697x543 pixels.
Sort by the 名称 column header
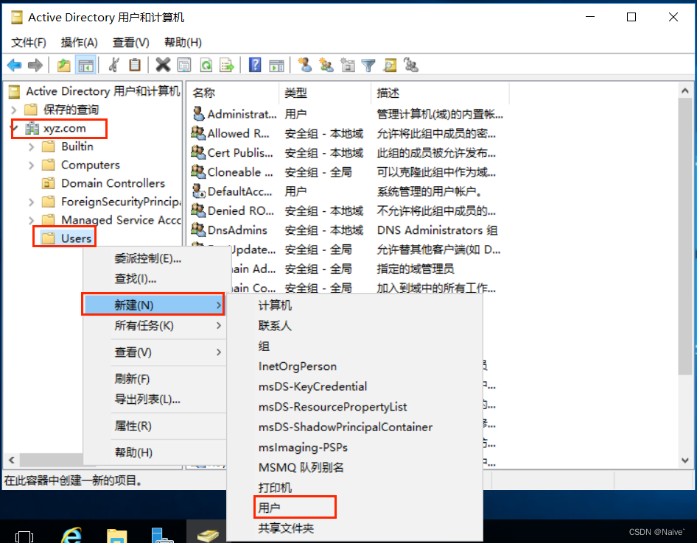pos(234,93)
